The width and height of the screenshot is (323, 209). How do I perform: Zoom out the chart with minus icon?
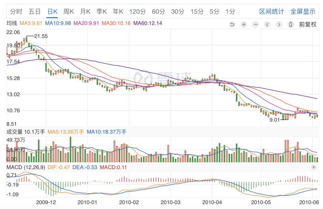[x=255, y=25]
